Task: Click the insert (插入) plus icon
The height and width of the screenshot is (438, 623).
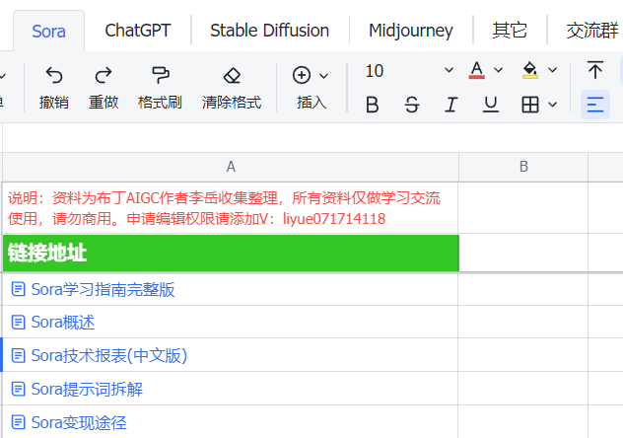Action: [302, 75]
